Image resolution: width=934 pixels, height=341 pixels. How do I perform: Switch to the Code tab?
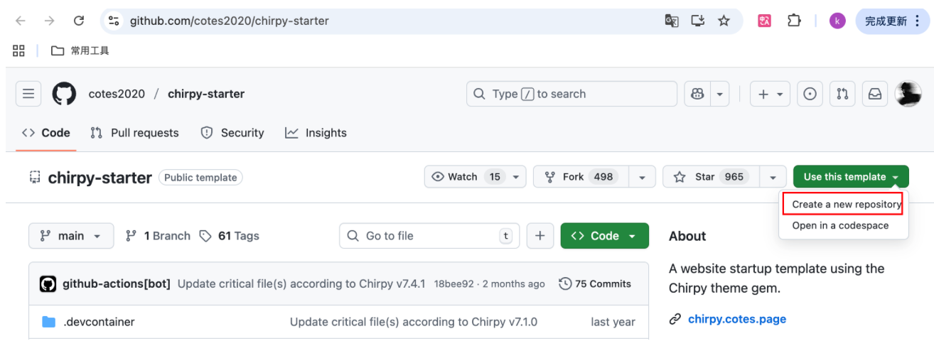(46, 133)
